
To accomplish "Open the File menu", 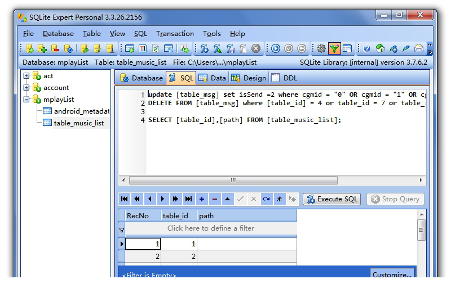I will point(28,34).
